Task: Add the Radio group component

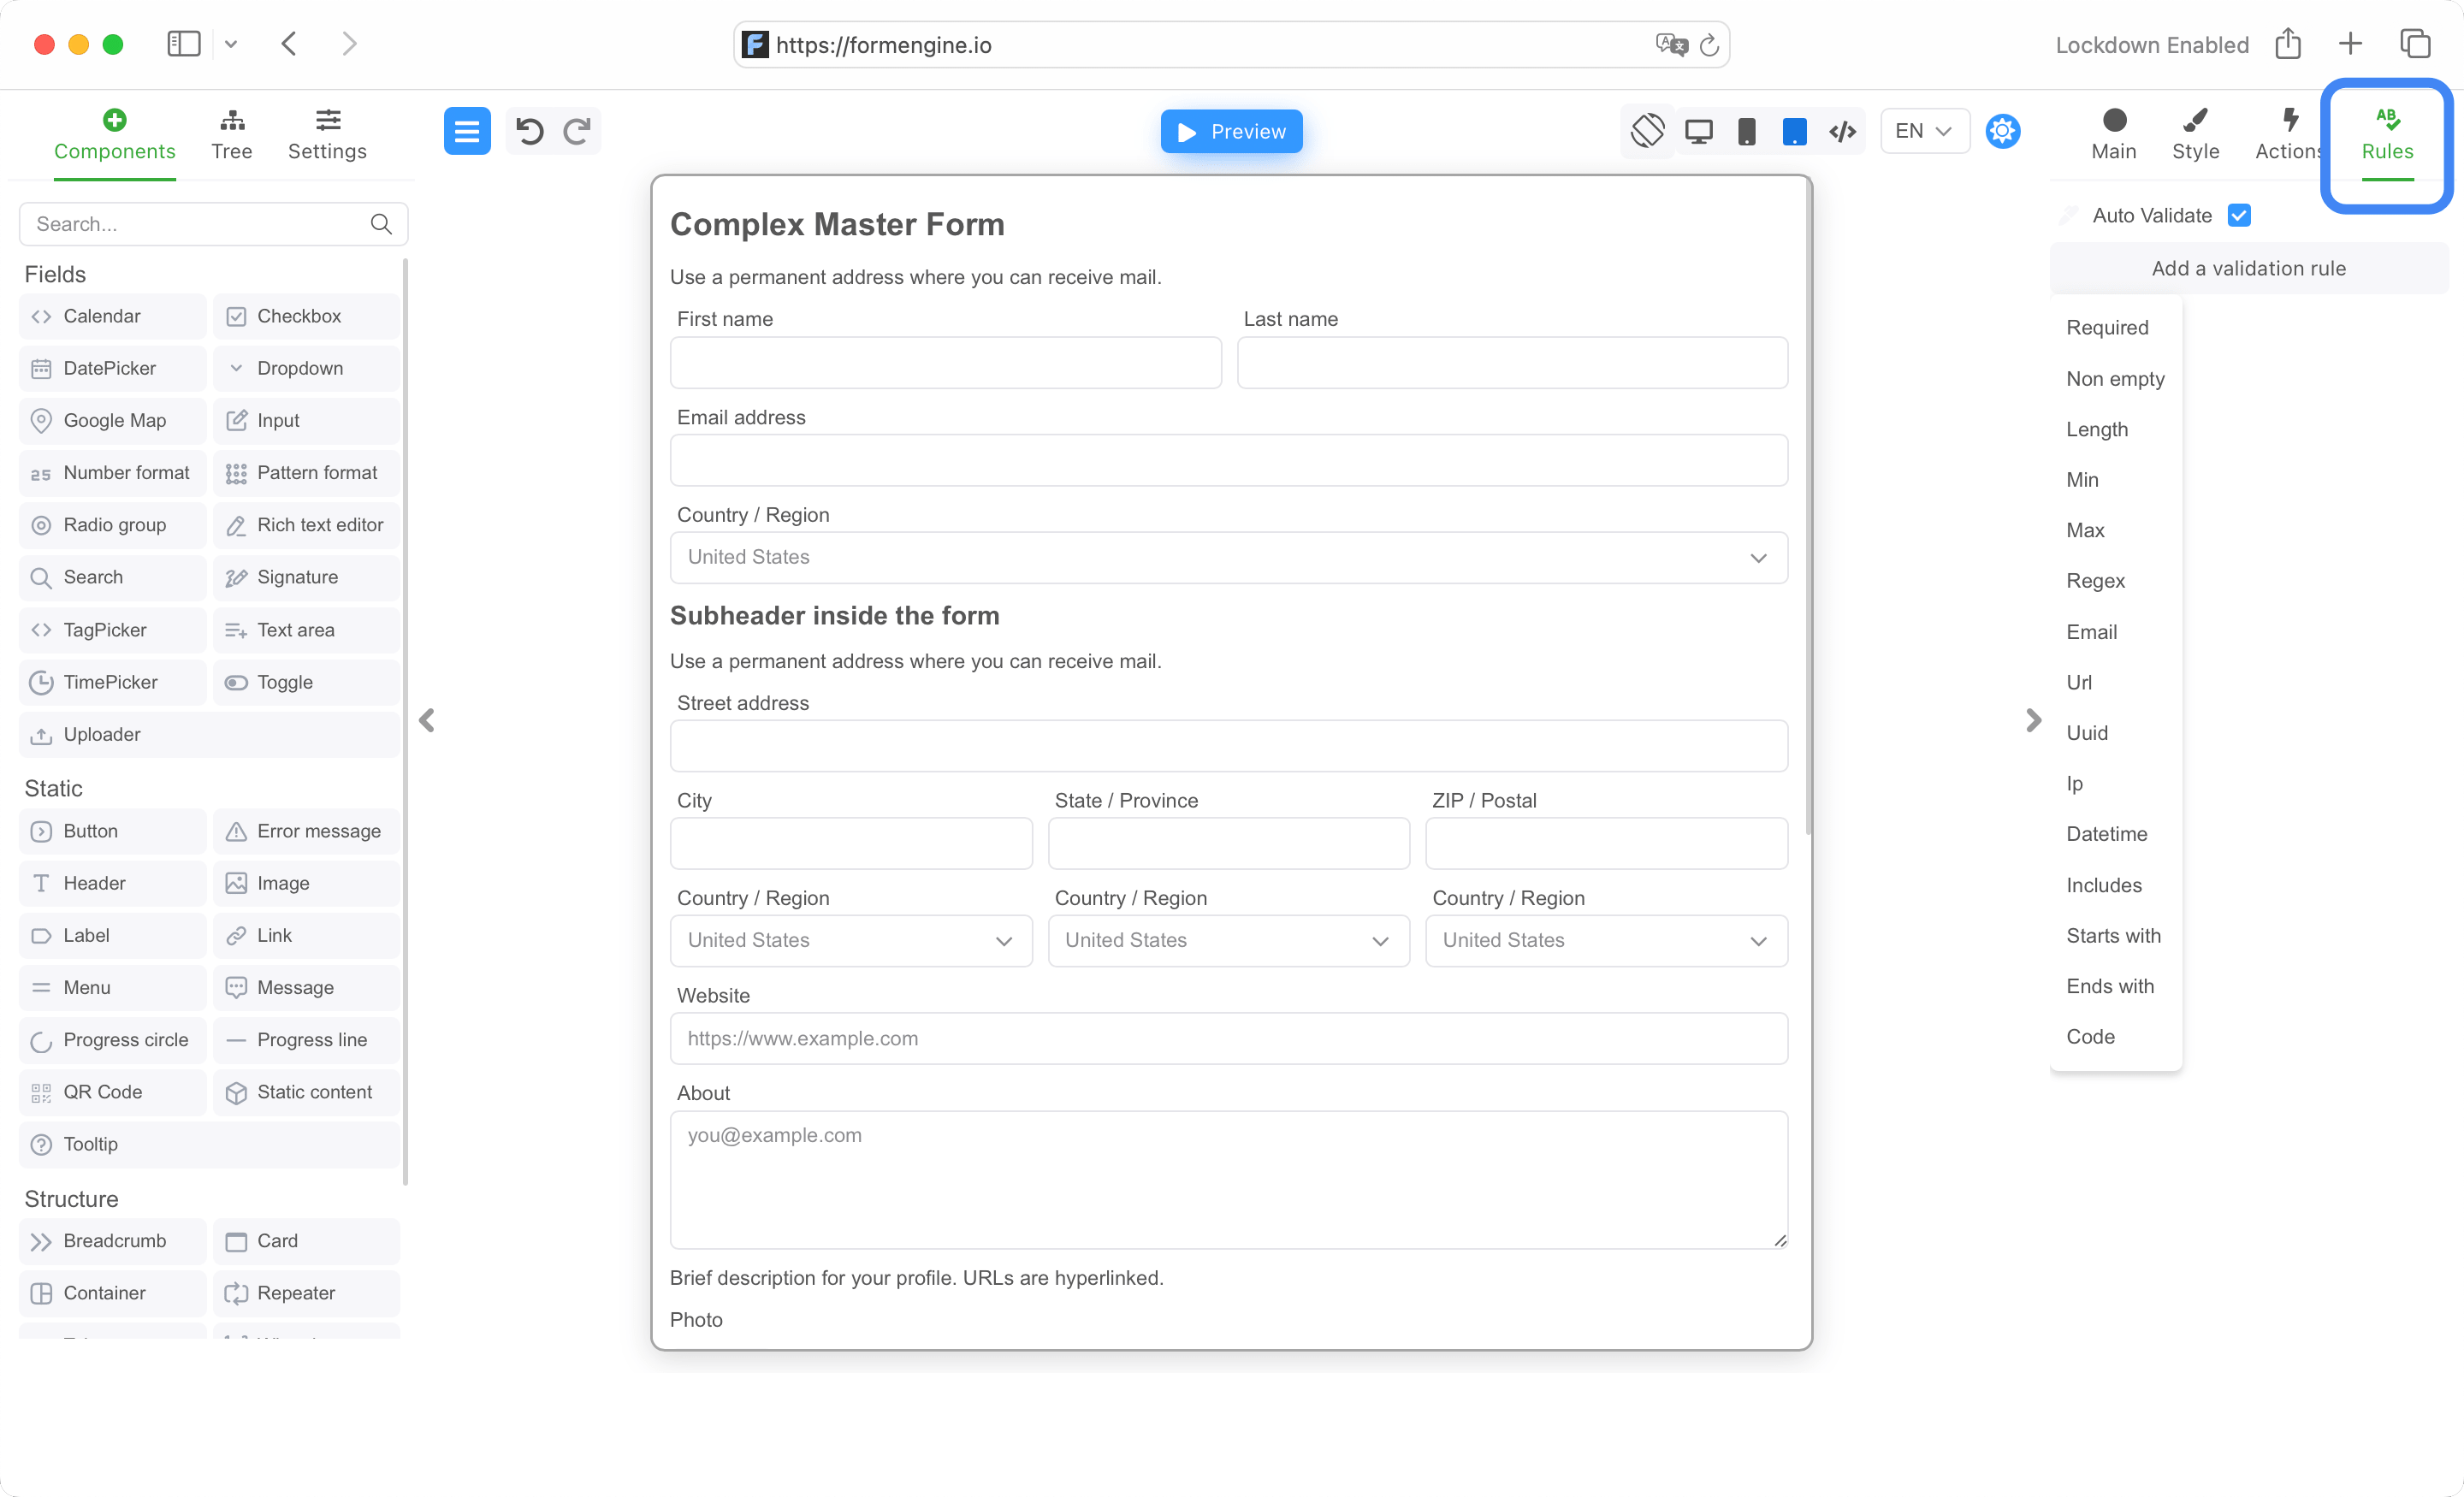Action: [112, 525]
